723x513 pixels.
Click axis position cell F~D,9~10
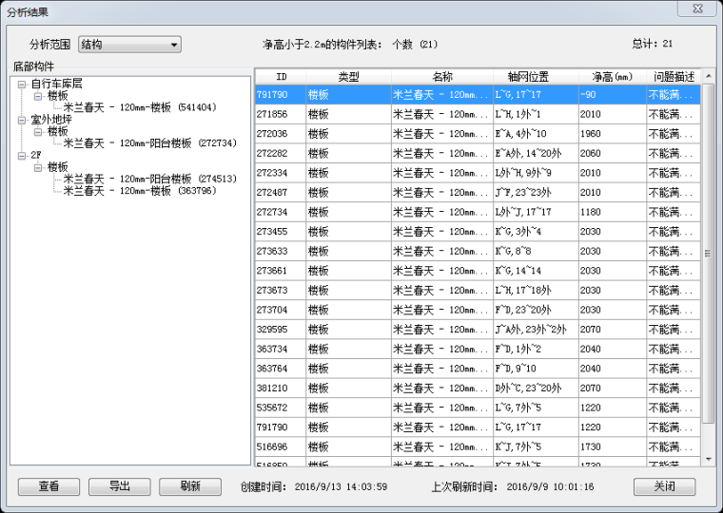point(536,369)
